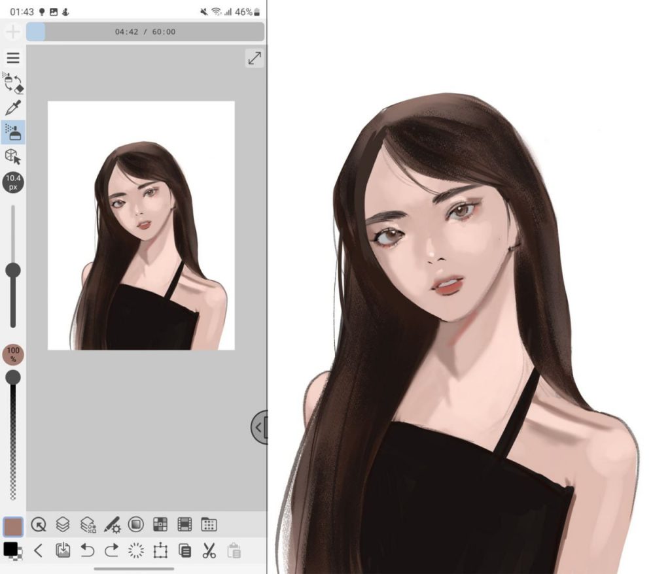Open the Layers palette
670x574 pixels.
click(x=63, y=524)
